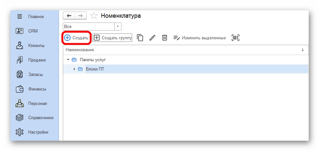Select the Финансы wallet icon
Image resolution: width=319 pixels, height=151 pixels.
pos(20,89)
